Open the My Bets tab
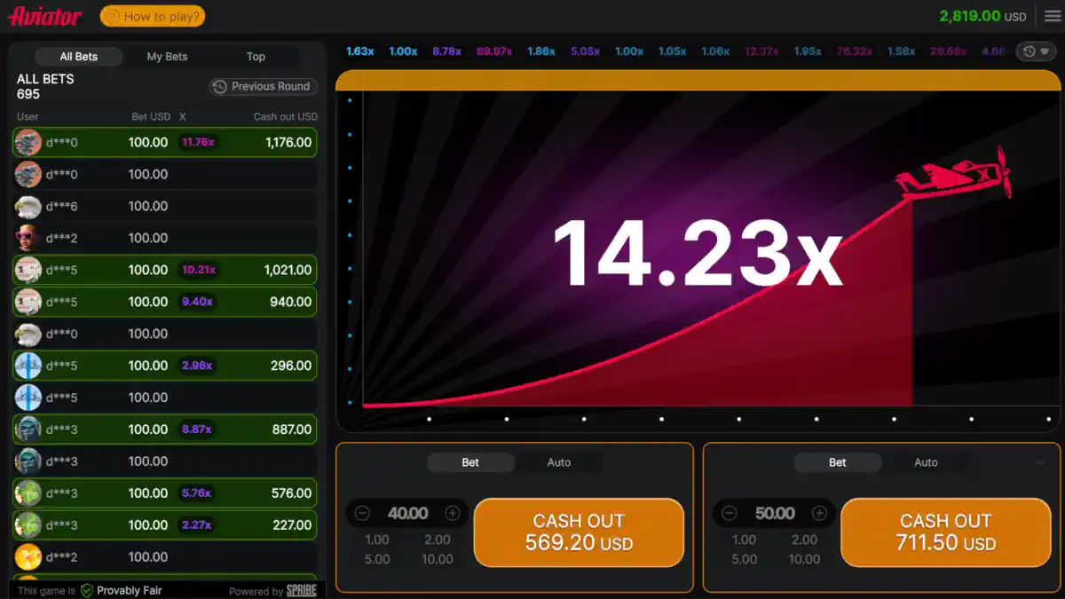The image size is (1065, 599). coord(167,56)
